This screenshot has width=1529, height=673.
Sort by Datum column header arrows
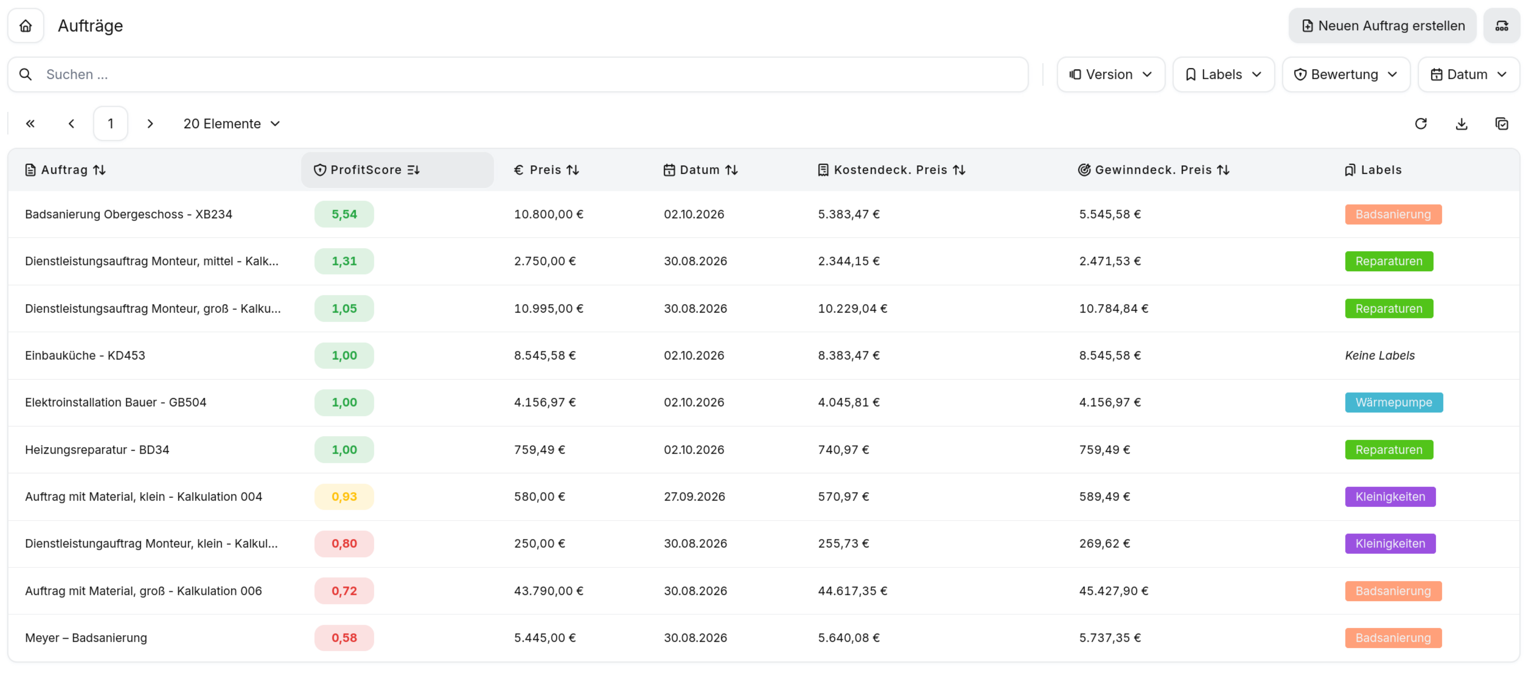coord(731,170)
